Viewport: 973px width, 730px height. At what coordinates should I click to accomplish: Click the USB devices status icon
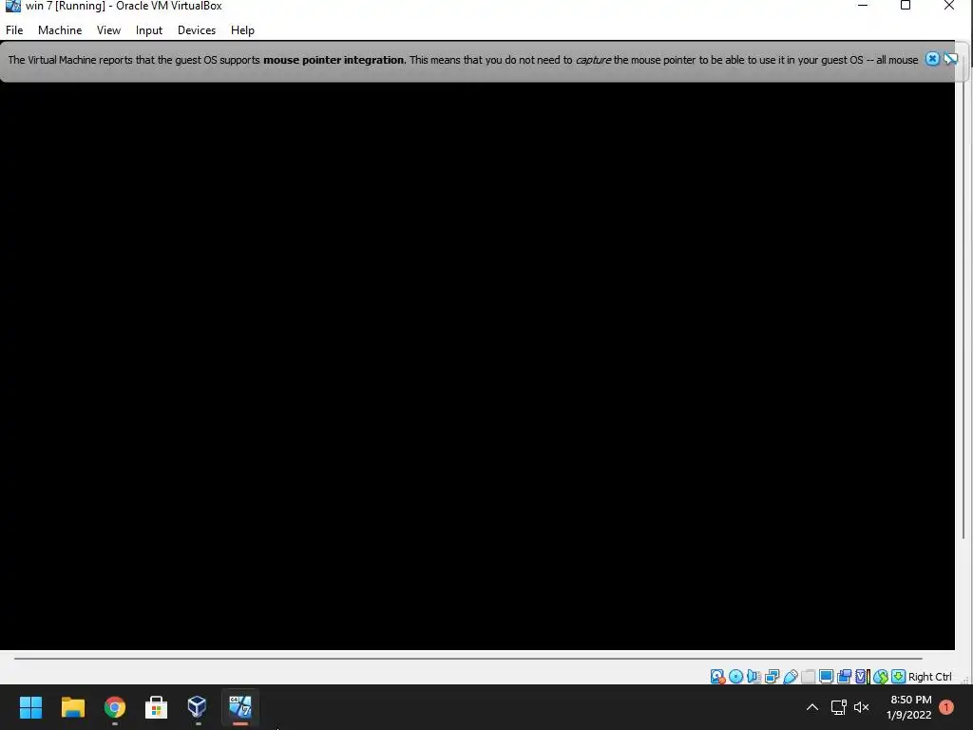(x=790, y=677)
